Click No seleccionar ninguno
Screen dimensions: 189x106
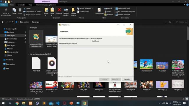point(125,12)
